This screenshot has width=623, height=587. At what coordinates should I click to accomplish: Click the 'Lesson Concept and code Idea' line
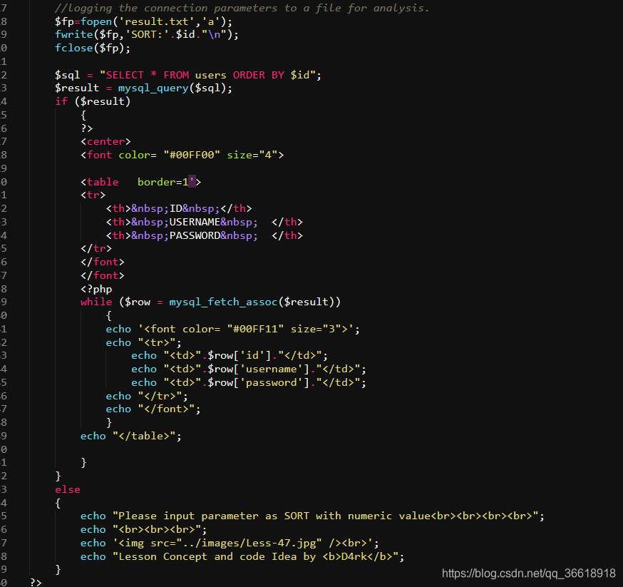(242, 557)
